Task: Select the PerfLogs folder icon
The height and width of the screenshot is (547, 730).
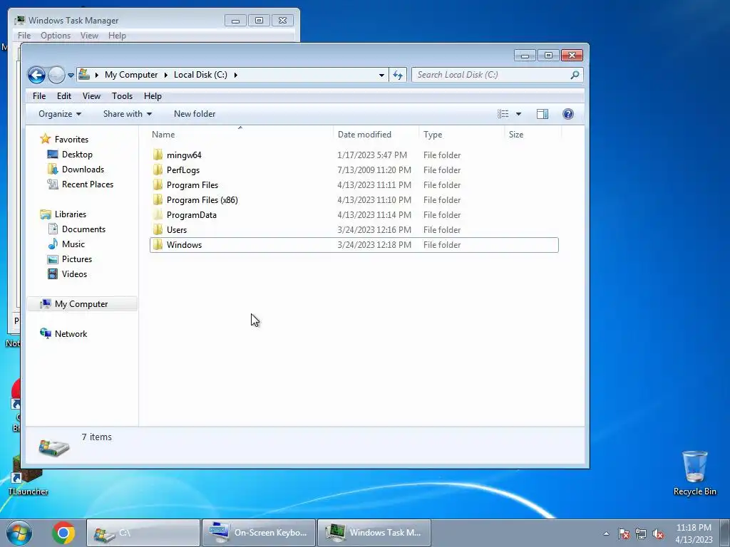Action: click(x=158, y=170)
